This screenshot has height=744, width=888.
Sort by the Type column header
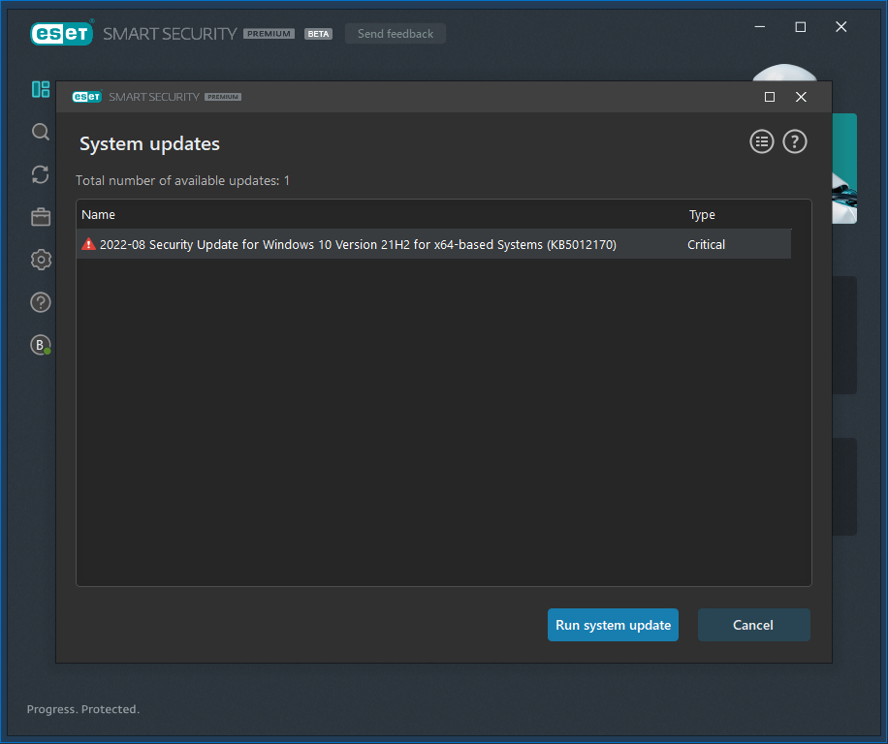(702, 214)
